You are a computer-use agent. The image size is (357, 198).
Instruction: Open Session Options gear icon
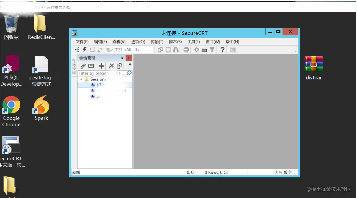coord(197,50)
